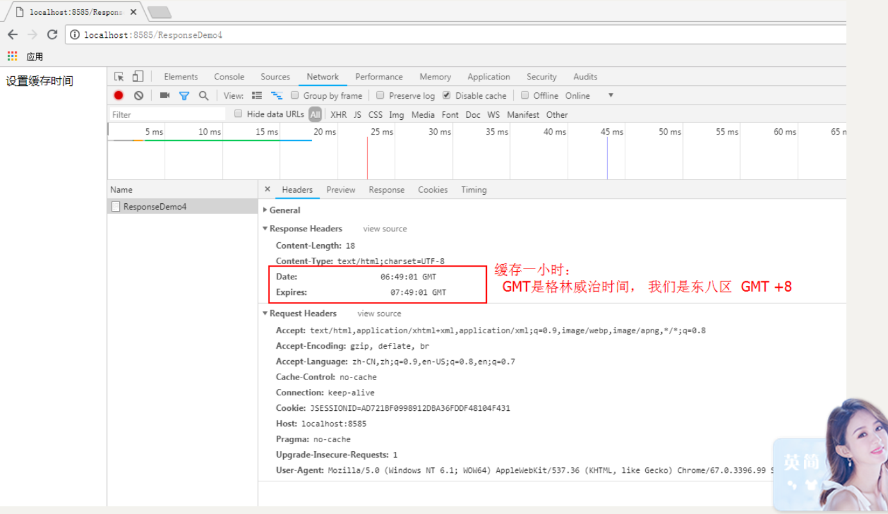Image resolution: width=888 pixels, height=514 pixels.
Task: Toggle the capture screenshots camera icon
Action: pos(165,95)
